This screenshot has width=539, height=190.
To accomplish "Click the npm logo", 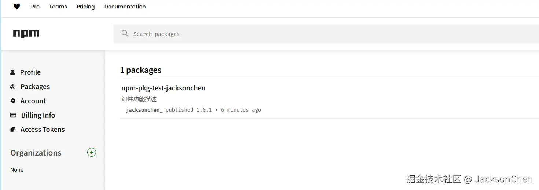I will 26,34.
